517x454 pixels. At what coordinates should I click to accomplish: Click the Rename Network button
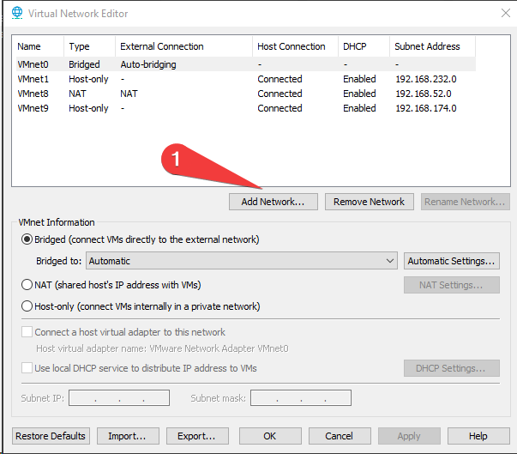point(466,202)
